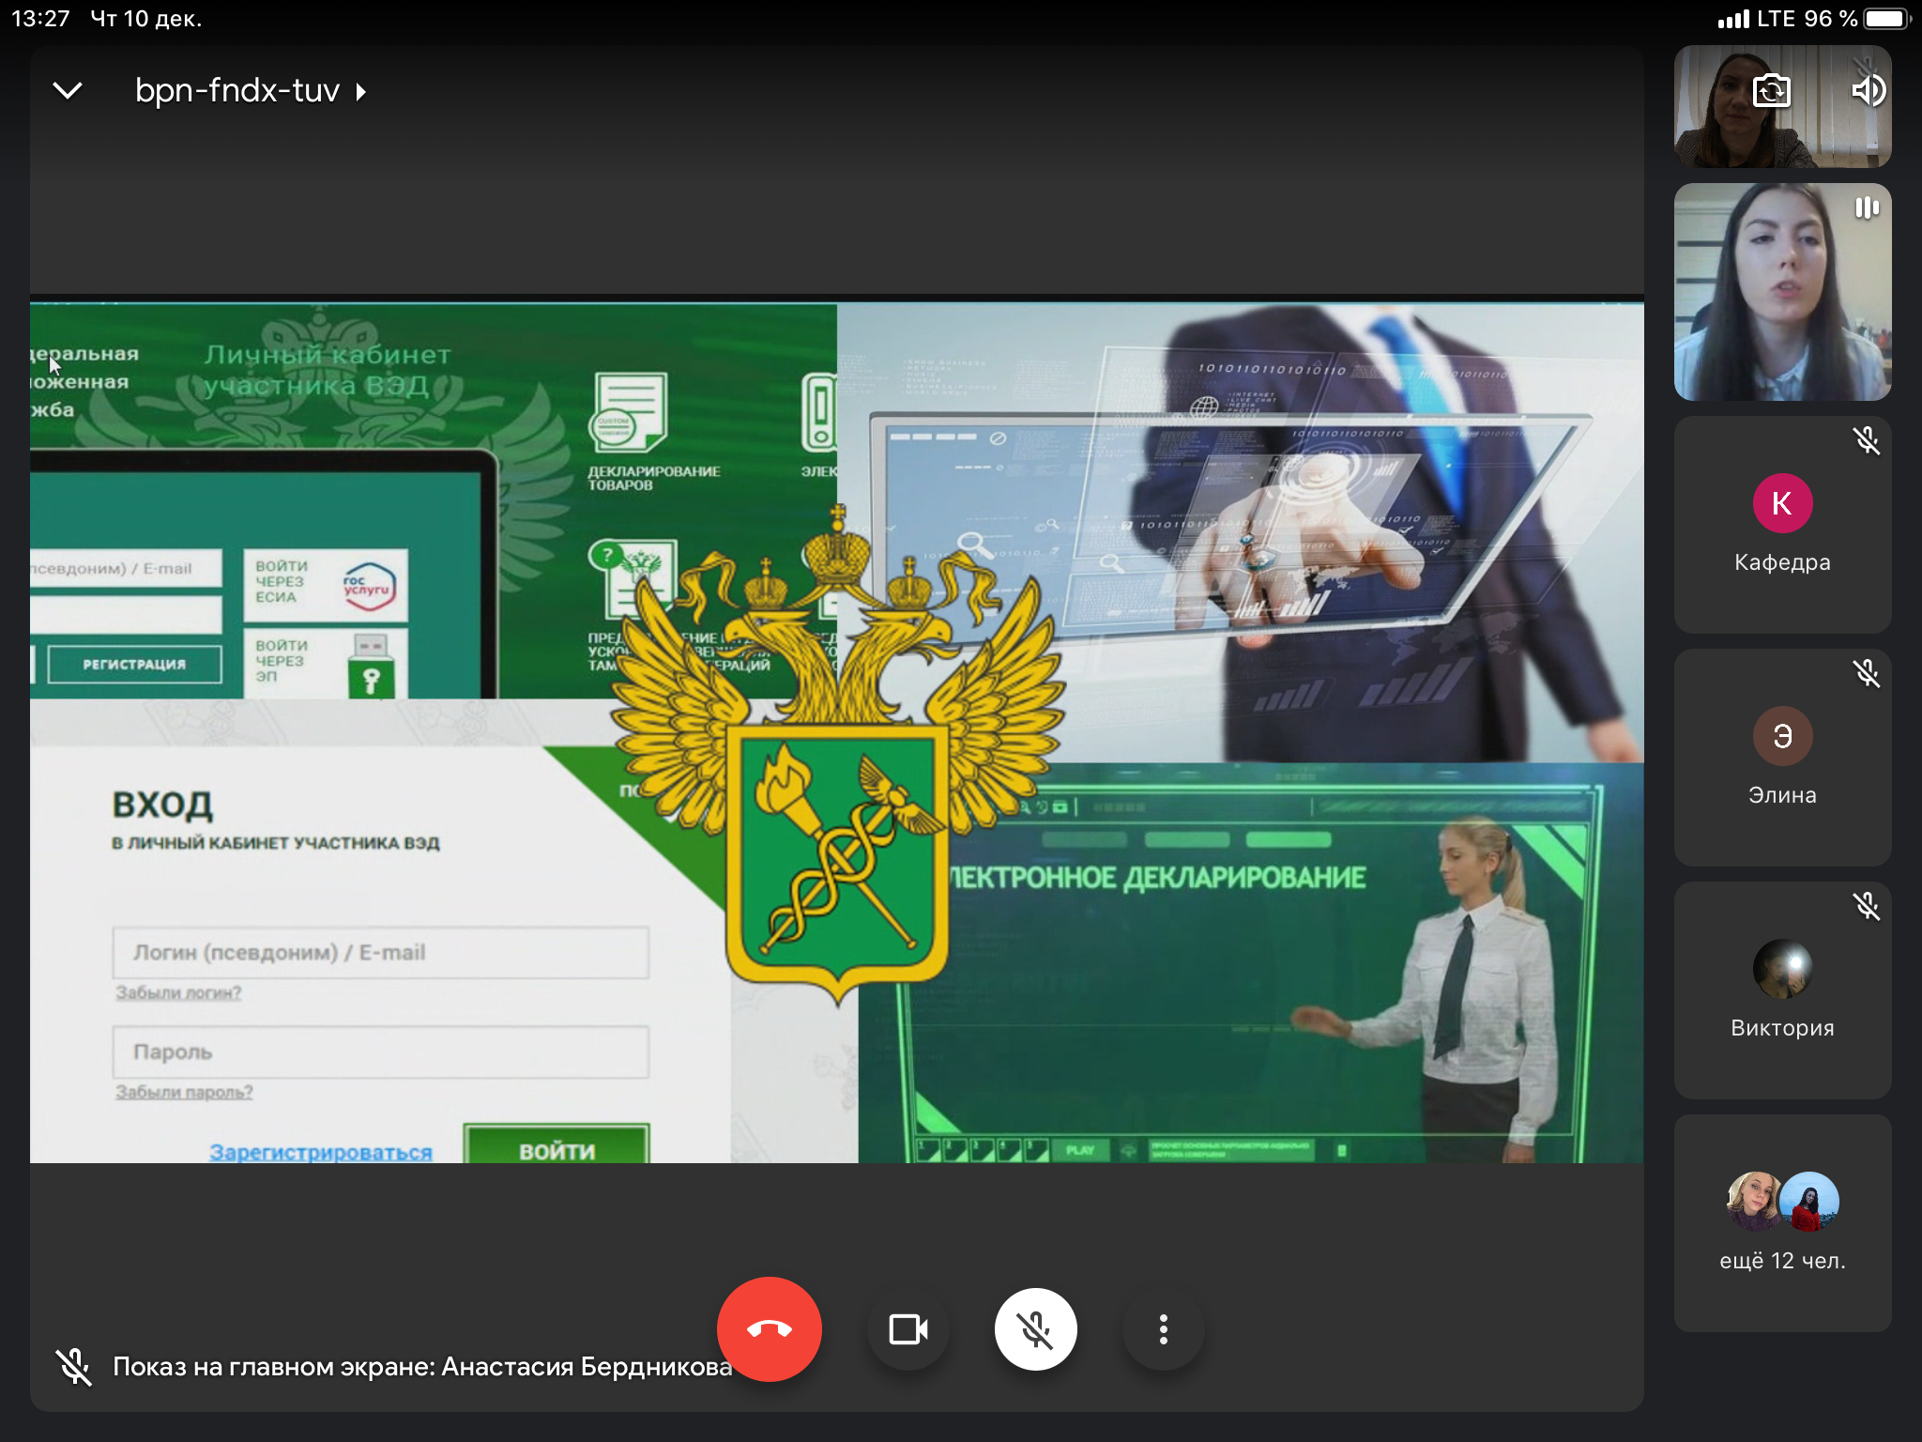Select the Виктория participant tile
The image size is (1922, 1442).
(1782, 990)
